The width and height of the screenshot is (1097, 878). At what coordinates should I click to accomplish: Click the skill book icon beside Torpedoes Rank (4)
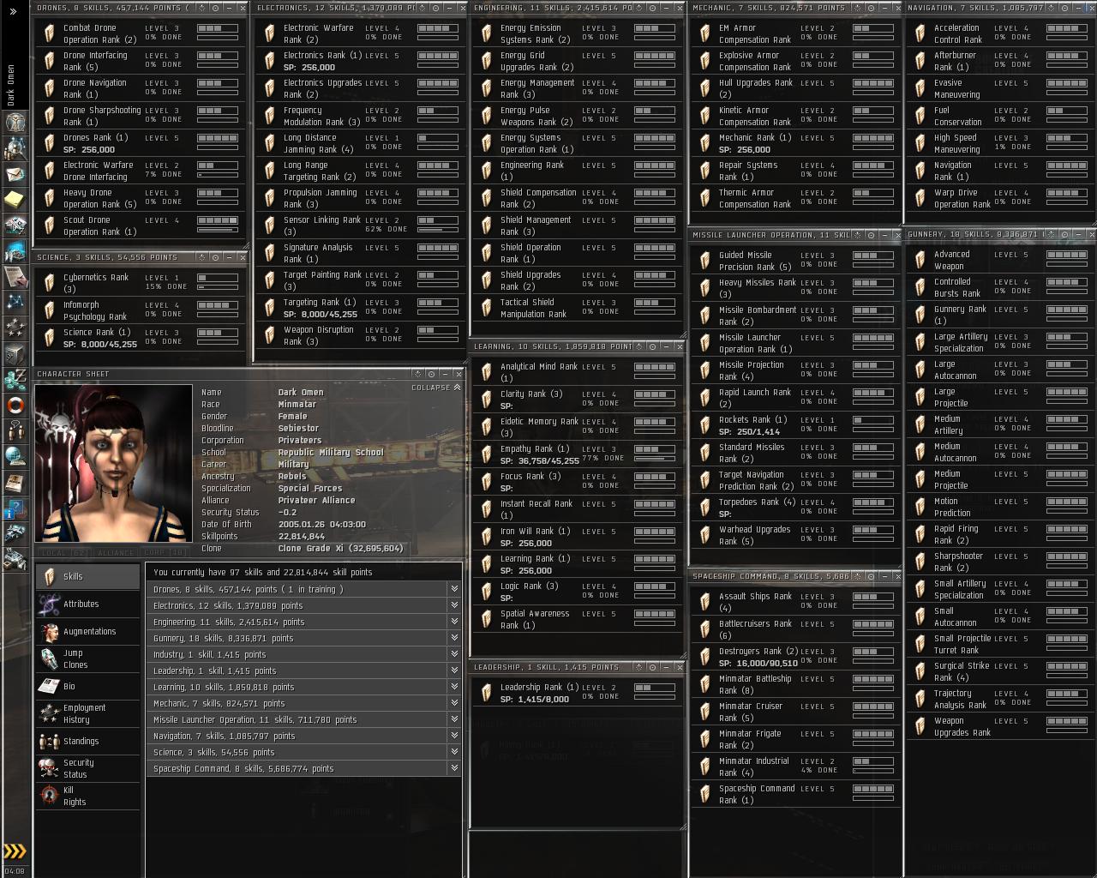(x=705, y=508)
